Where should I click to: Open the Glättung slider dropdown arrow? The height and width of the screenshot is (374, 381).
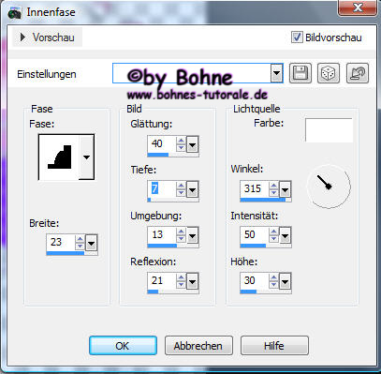[x=193, y=144]
